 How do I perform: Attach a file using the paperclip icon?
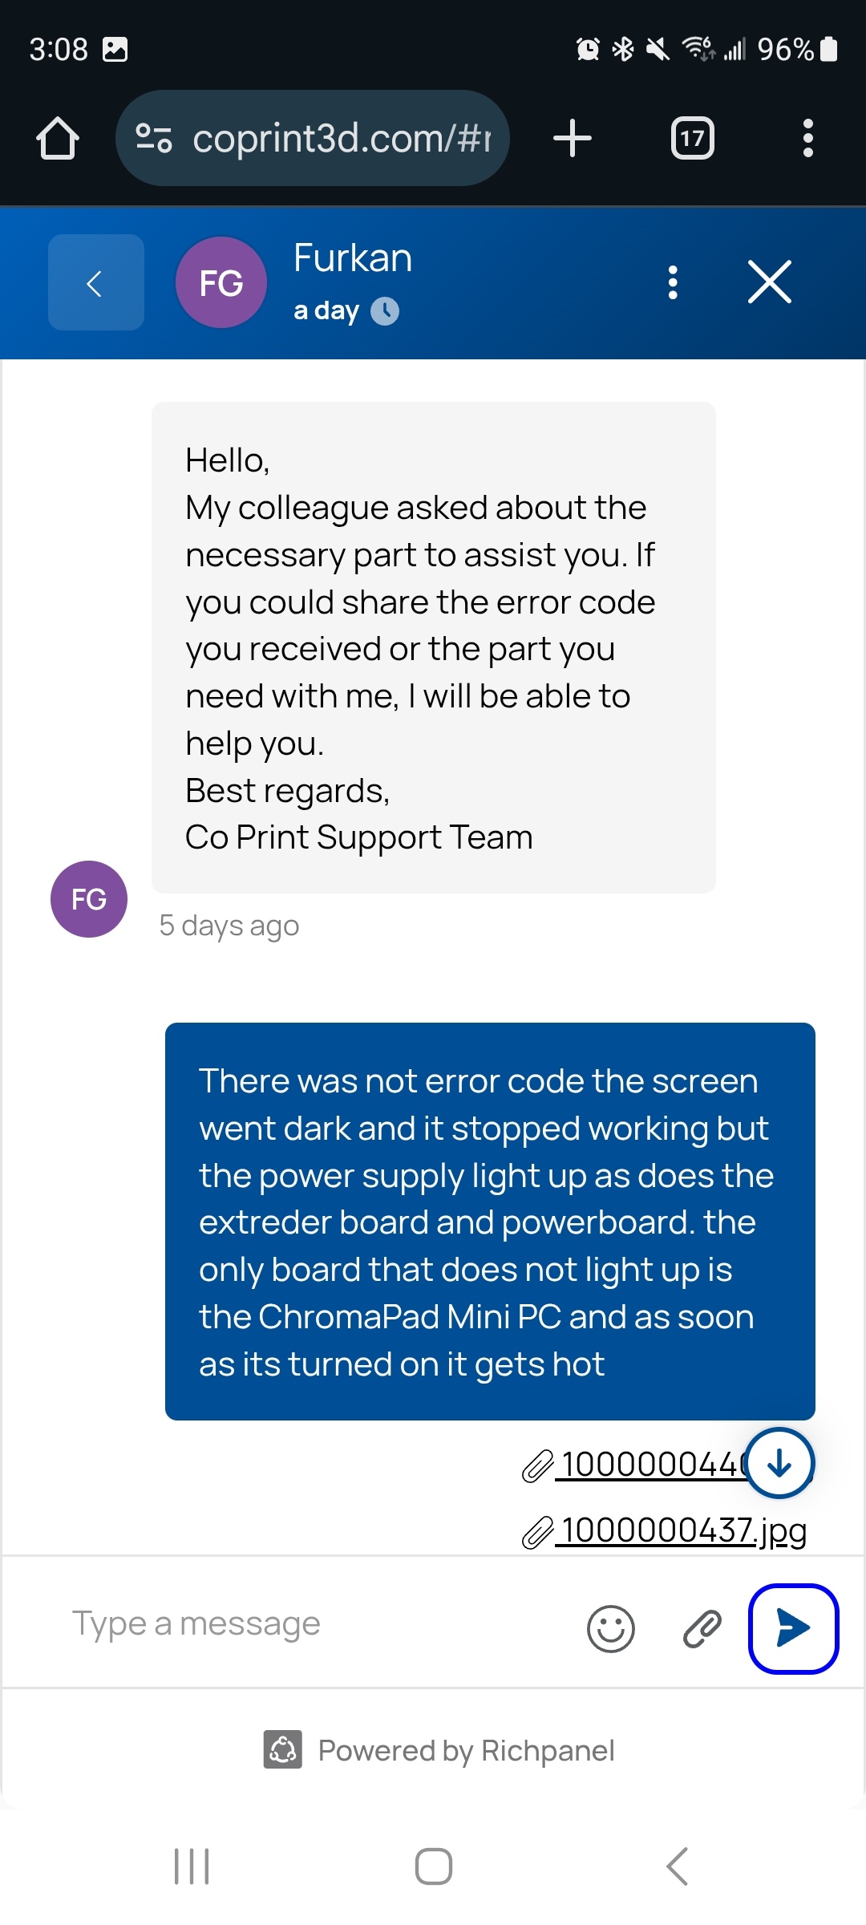[702, 1628]
